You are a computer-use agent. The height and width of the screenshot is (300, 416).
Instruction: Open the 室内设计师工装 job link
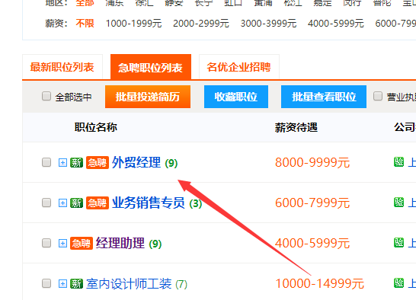[x=129, y=283]
